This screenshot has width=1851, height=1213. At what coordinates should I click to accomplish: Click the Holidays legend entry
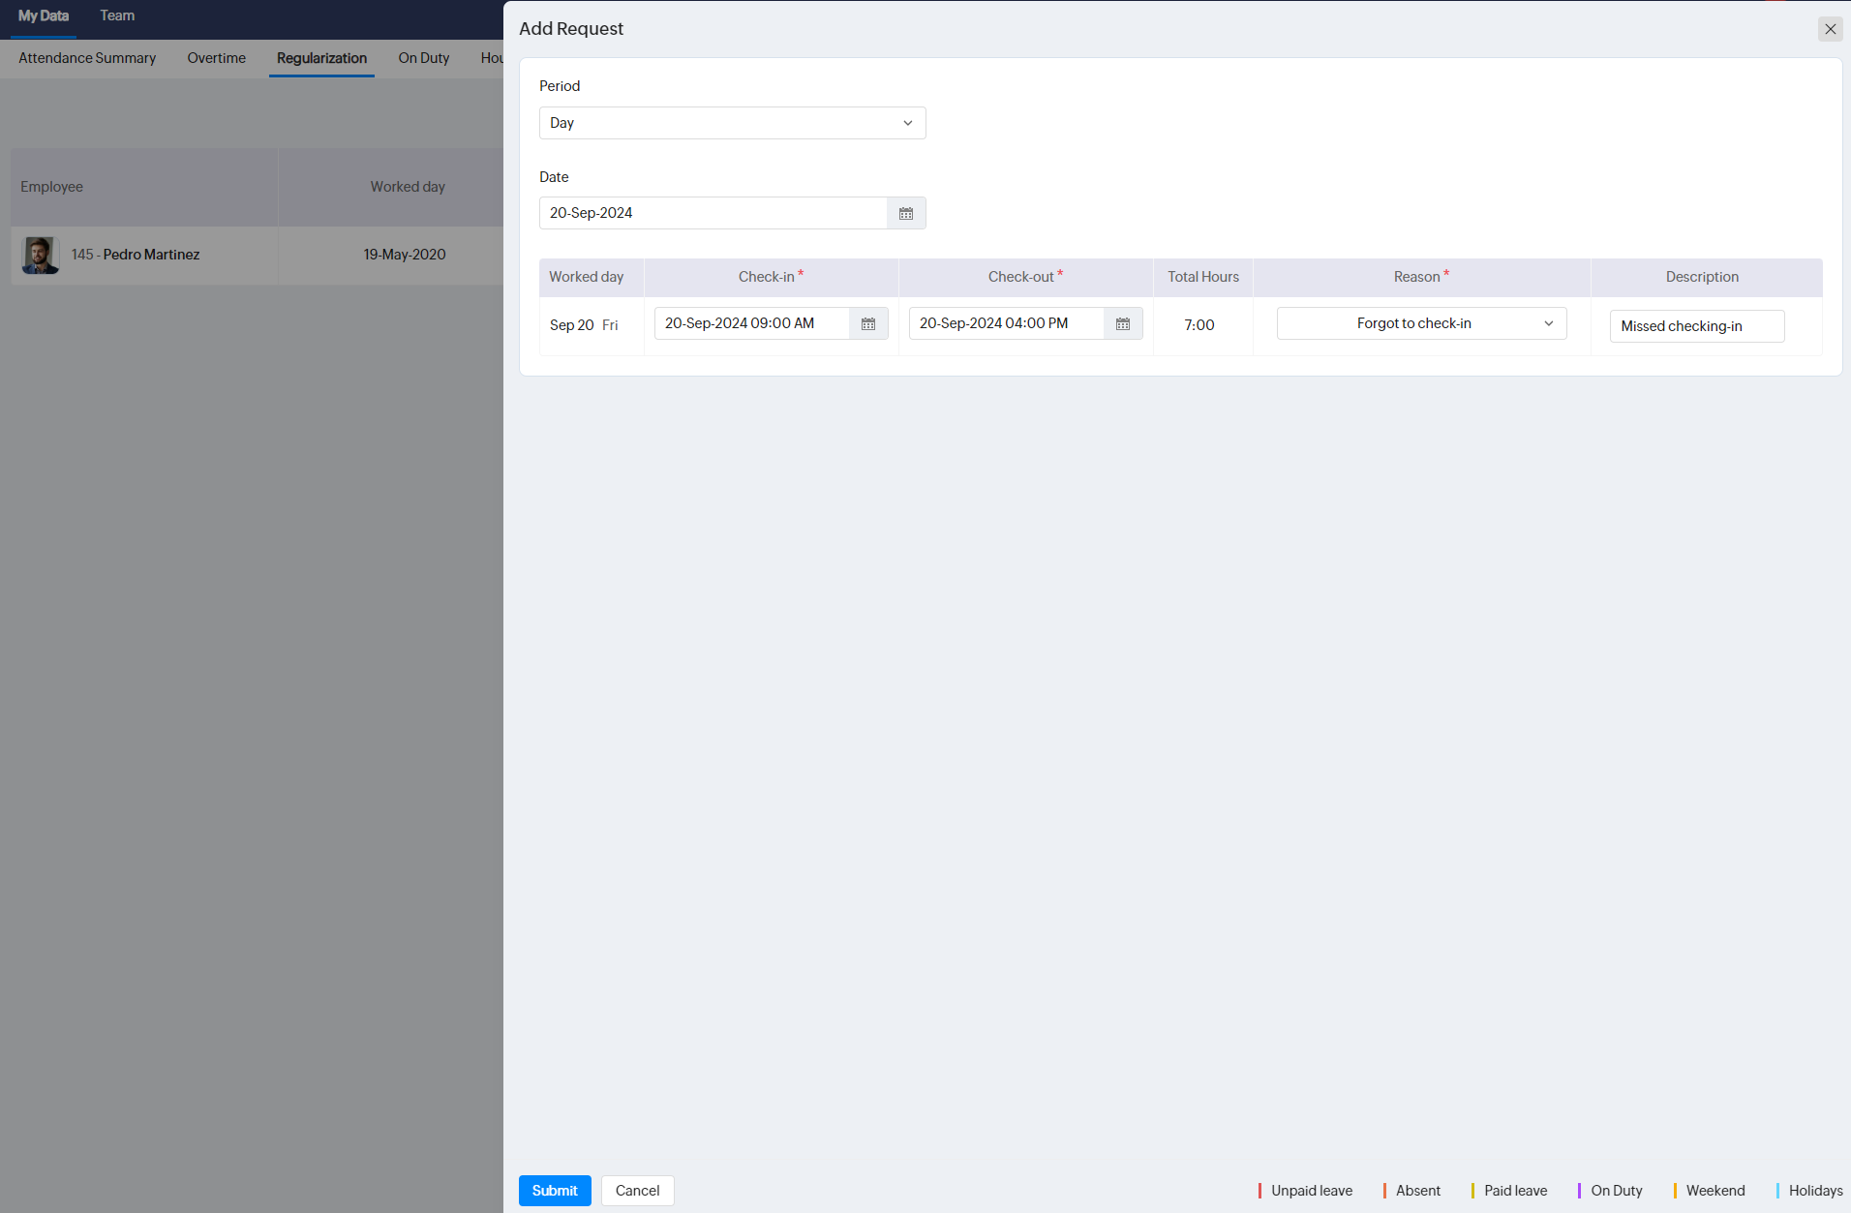point(1809,1191)
